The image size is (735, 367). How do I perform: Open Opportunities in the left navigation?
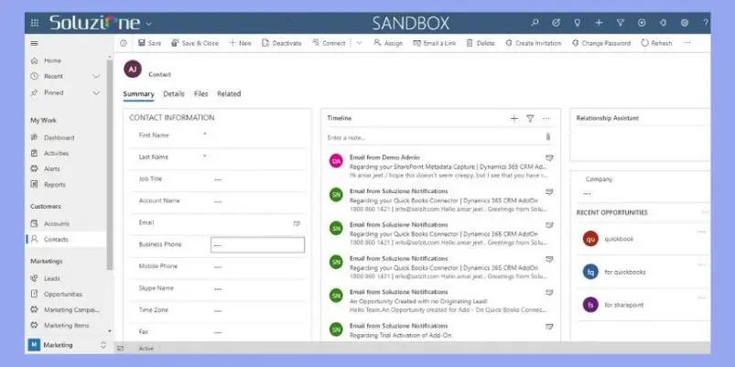pyautogui.click(x=63, y=295)
